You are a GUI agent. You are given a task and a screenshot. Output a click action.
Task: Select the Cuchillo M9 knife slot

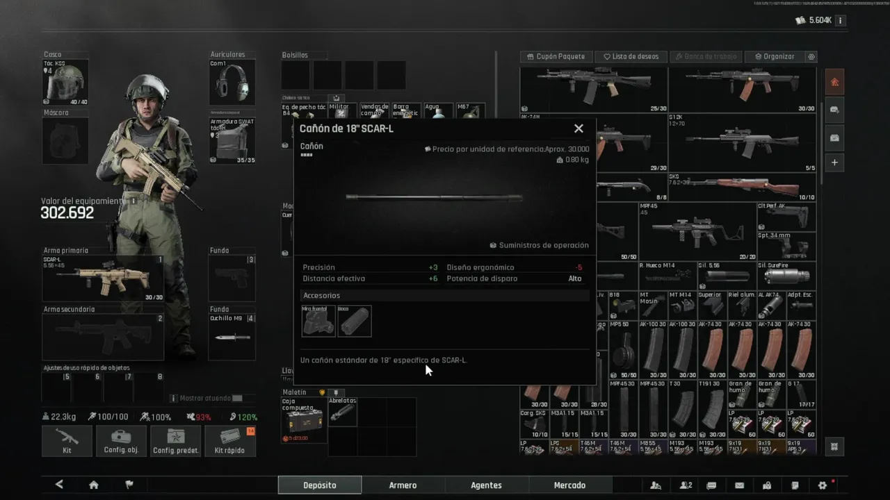point(232,337)
